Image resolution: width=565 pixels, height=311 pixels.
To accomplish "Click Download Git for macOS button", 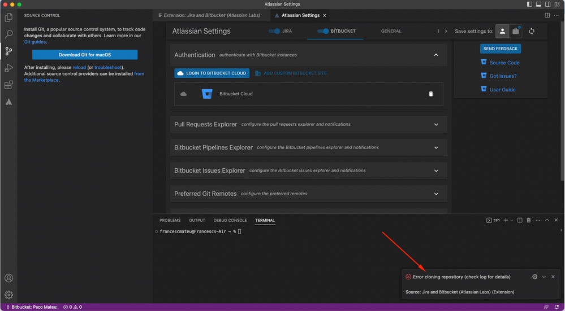I will tap(85, 55).
